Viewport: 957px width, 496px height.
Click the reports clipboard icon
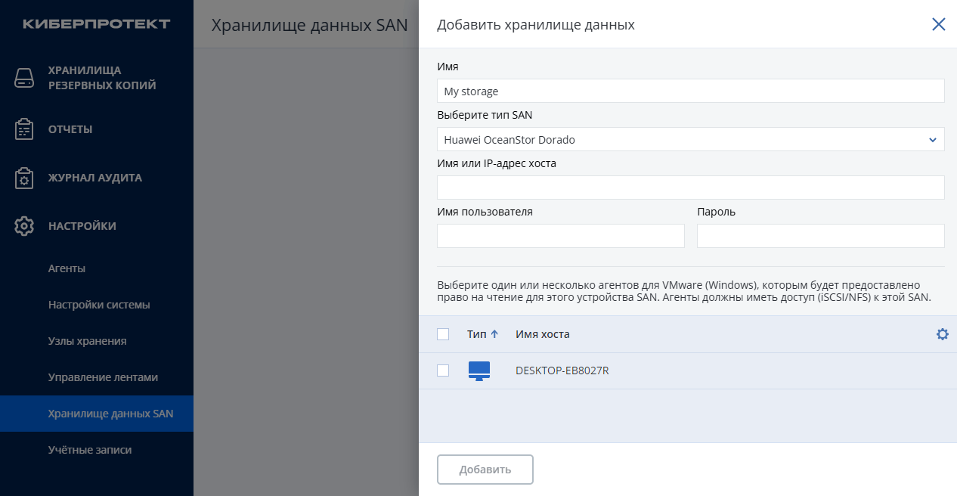click(x=25, y=129)
